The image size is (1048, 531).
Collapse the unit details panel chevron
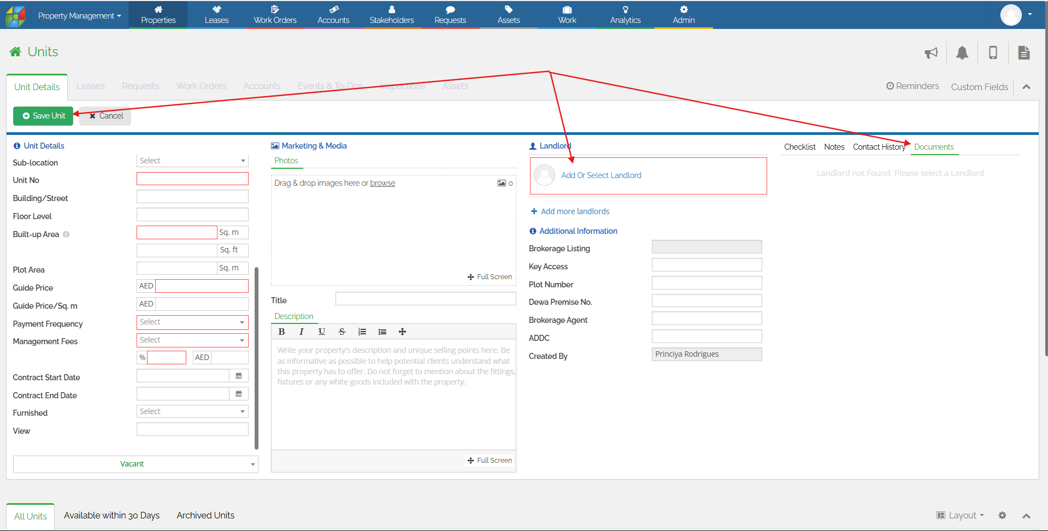pyautogui.click(x=1026, y=87)
